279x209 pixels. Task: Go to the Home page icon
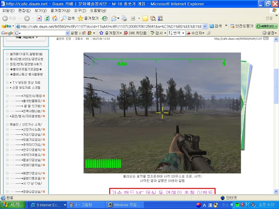coord(54,18)
